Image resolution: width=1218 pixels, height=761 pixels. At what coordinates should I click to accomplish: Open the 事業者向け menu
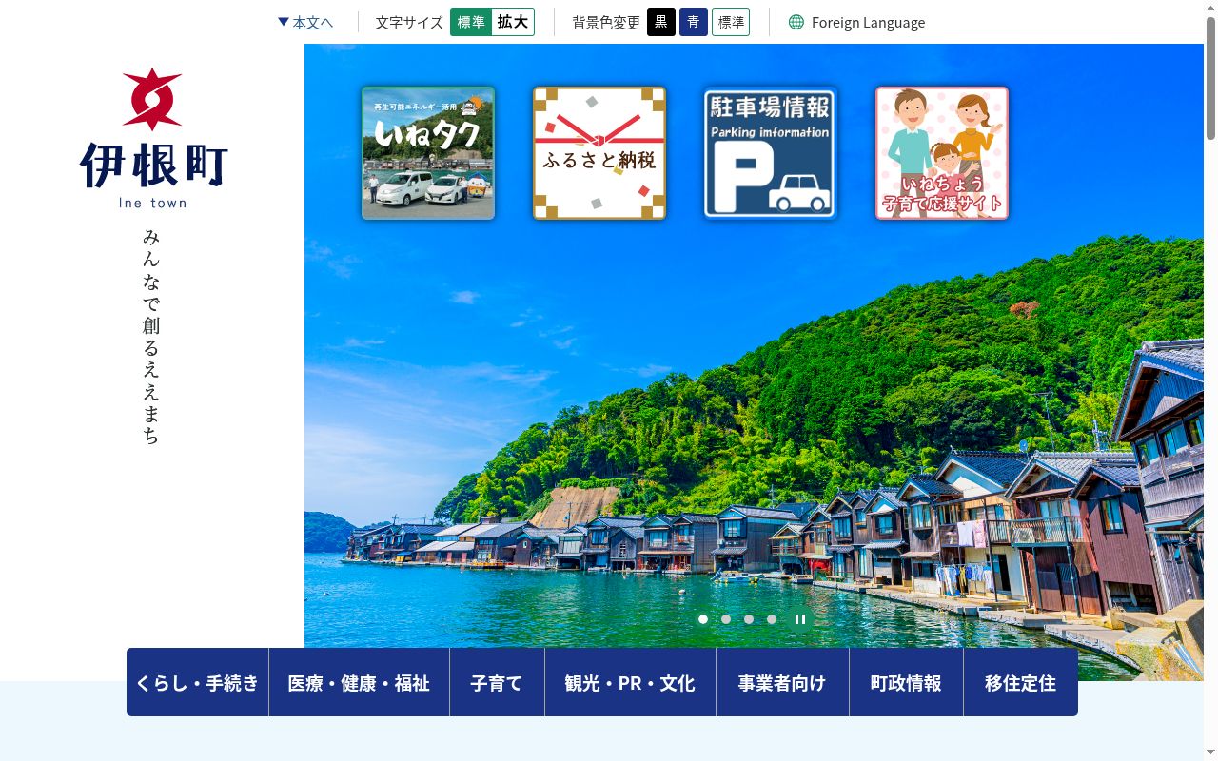783,682
